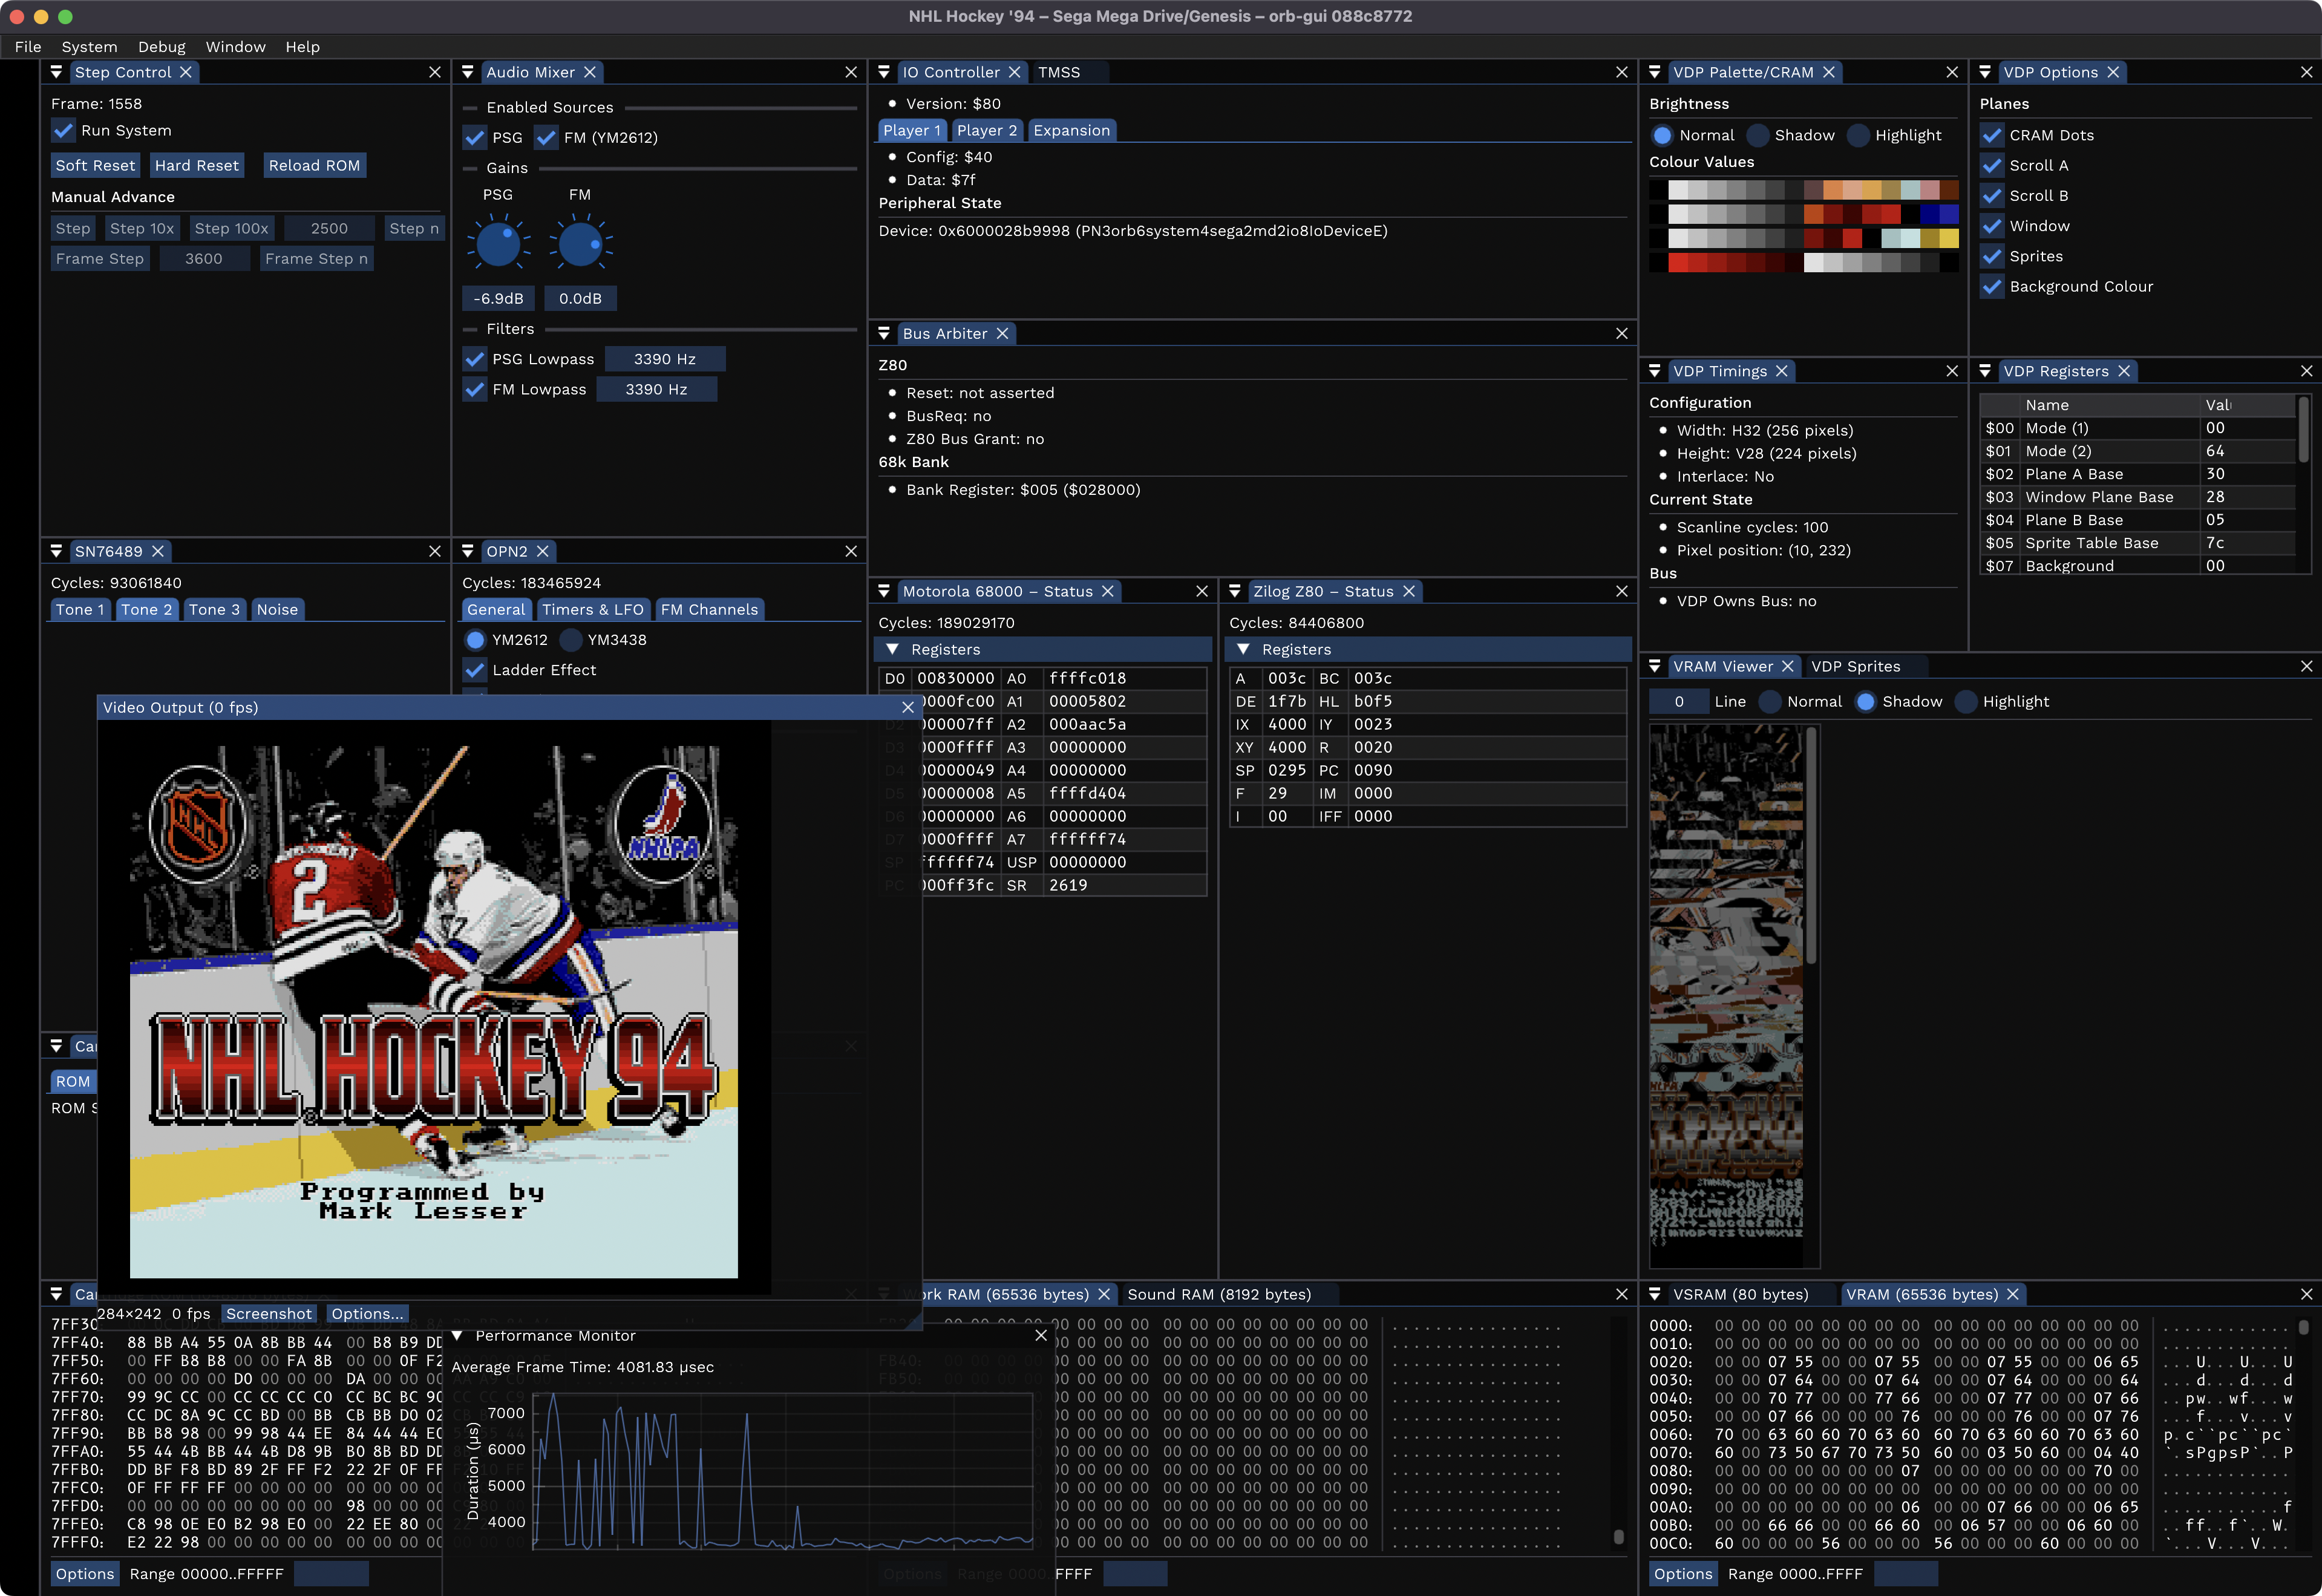The image size is (2322, 1596).
Task: Click the filter icon on SN76489 panel
Action: [x=57, y=551]
